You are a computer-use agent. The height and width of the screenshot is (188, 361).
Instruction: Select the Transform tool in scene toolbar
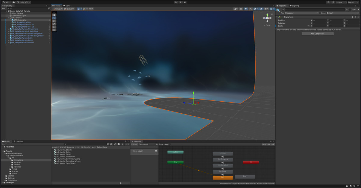54,30
